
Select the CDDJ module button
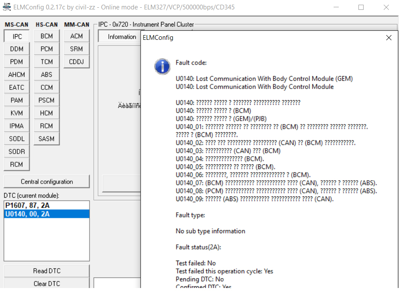pos(76,62)
